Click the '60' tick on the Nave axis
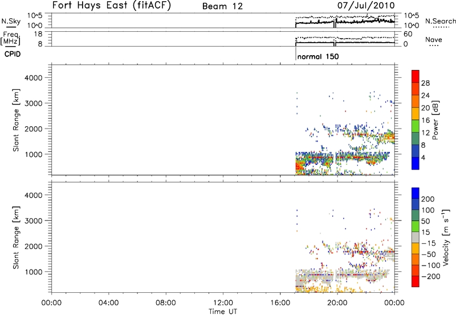 click(408, 34)
